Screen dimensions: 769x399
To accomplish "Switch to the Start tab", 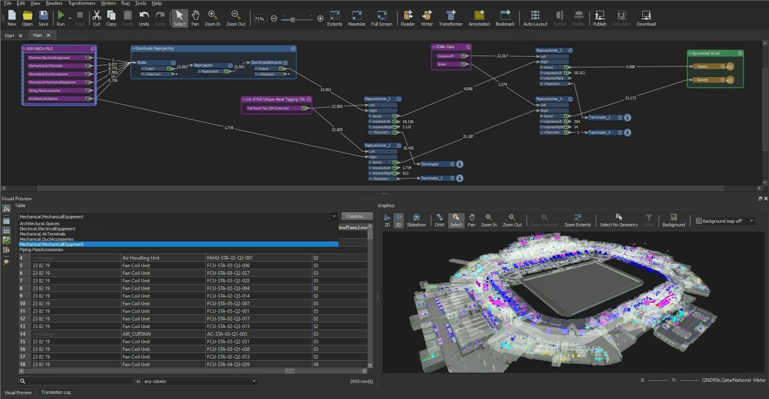I will tap(9, 35).
